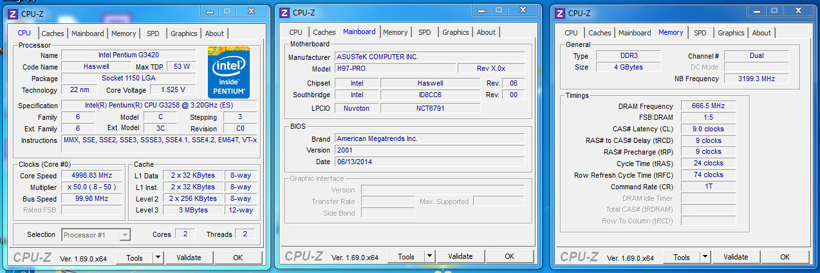This screenshot has width=820, height=273.
Task: Open Memory tab in the CPU window
Action: [124, 33]
